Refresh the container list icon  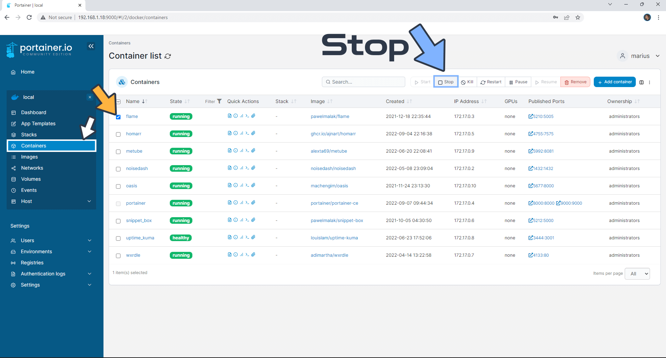tap(168, 56)
